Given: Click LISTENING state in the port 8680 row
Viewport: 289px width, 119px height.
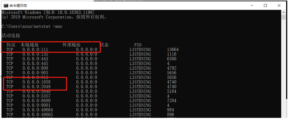Looking at the screenshot, I should (x=140, y=101).
